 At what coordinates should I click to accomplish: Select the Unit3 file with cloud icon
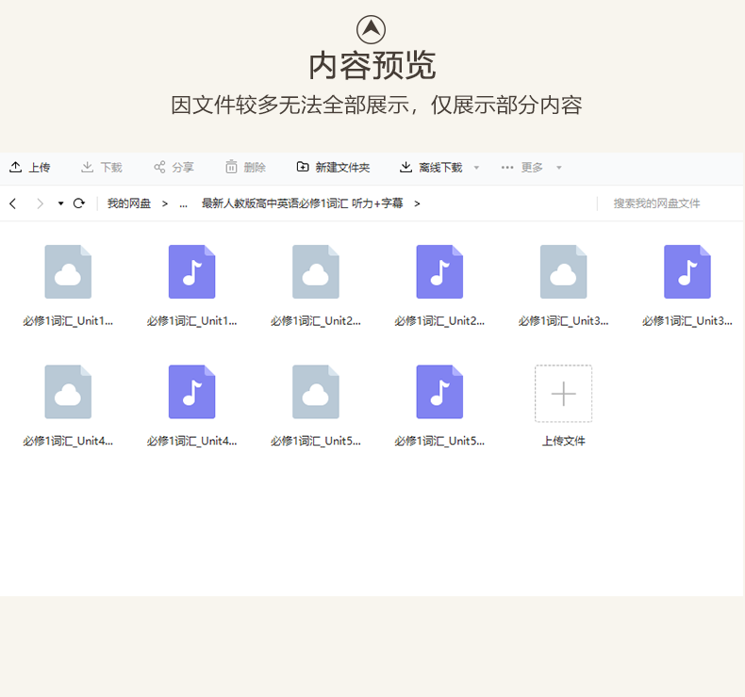[564, 285]
